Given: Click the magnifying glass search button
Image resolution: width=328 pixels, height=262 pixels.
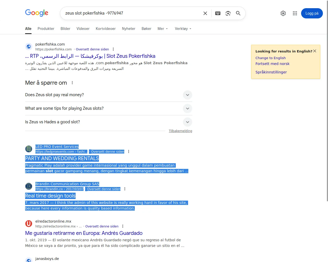Looking at the screenshot, I should pos(238,13).
